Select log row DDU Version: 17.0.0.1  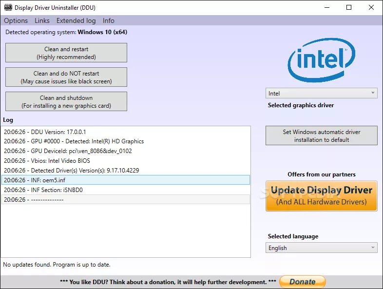click(x=126, y=132)
